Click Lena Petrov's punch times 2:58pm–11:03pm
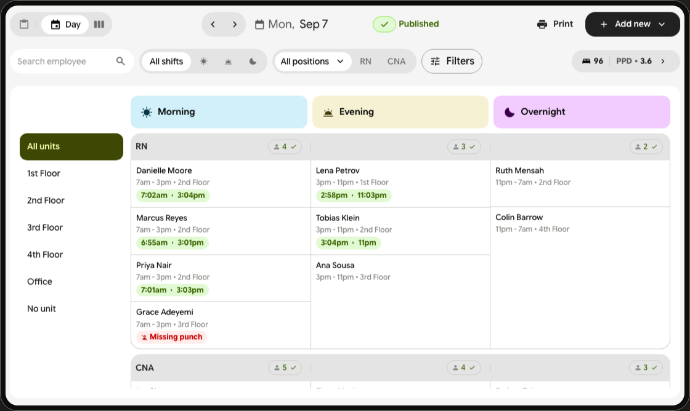This screenshot has height=411, width=690. (x=354, y=196)
